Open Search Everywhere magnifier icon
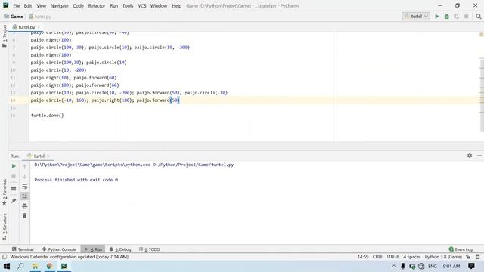This screenshot has height=272, width=484. click(479, 17)
